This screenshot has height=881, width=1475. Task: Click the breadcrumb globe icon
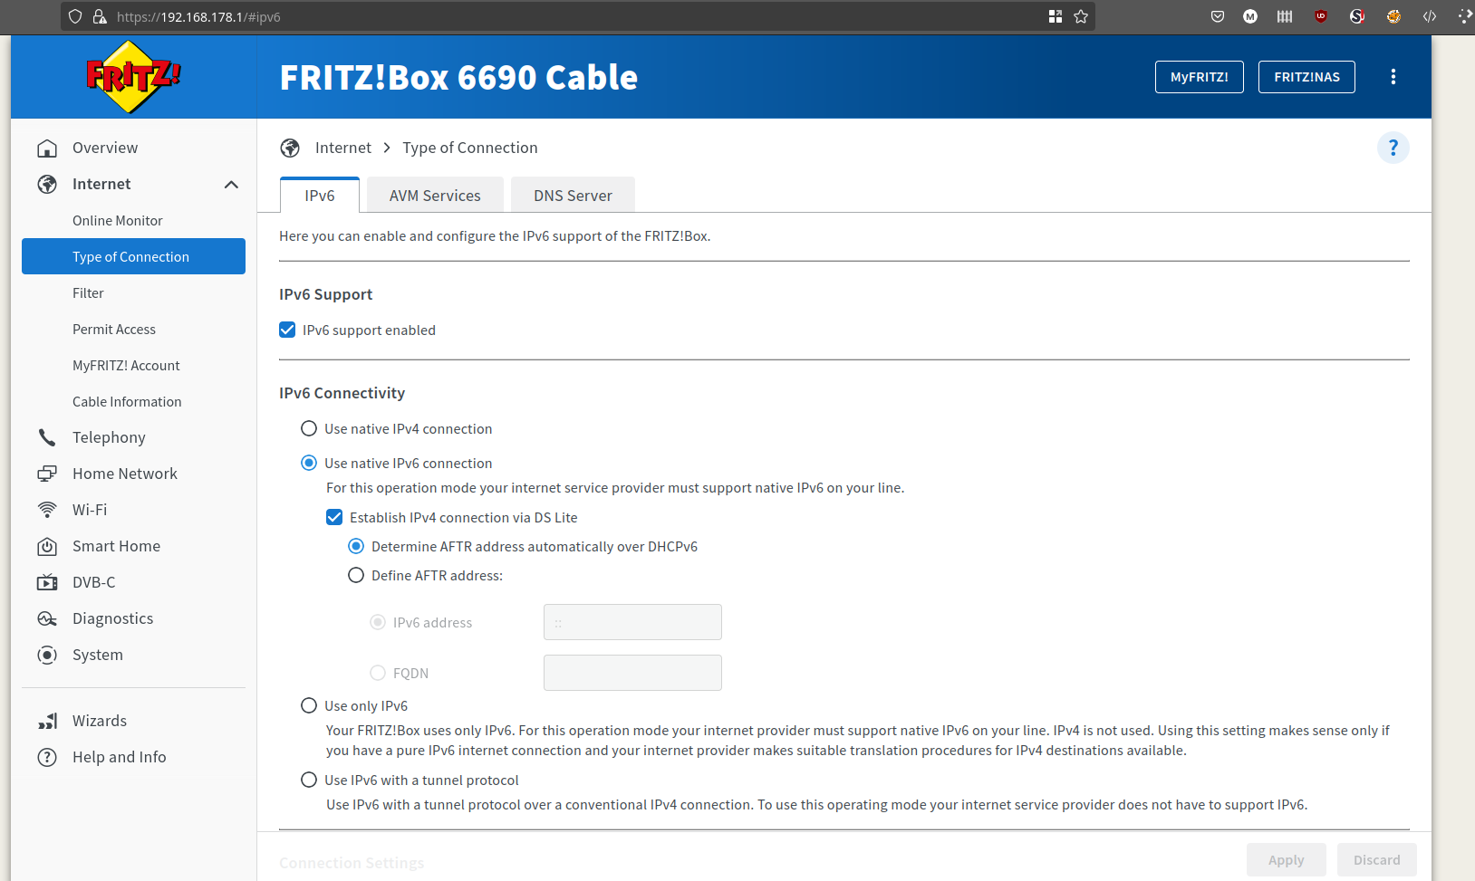(290, 148)
